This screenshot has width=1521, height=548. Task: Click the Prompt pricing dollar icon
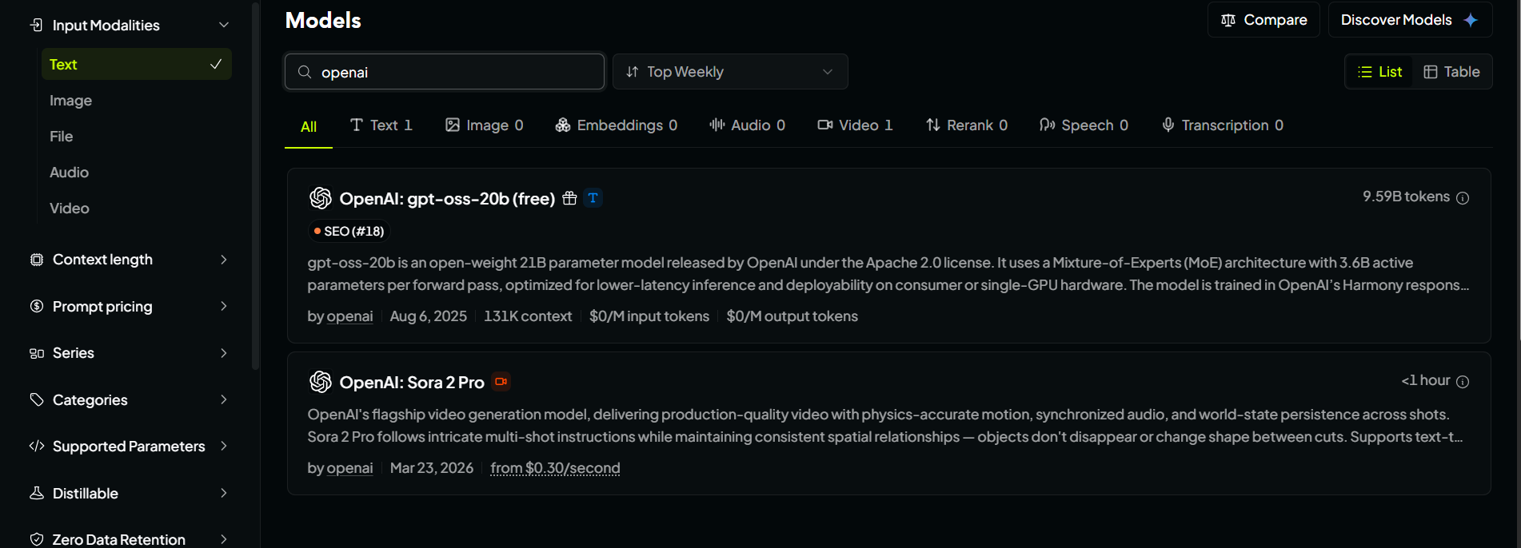point(37,306)
